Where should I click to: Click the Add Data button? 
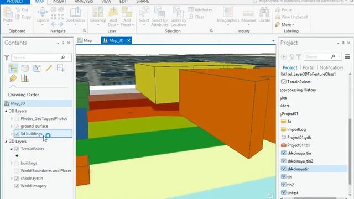[x=113, y=16]
